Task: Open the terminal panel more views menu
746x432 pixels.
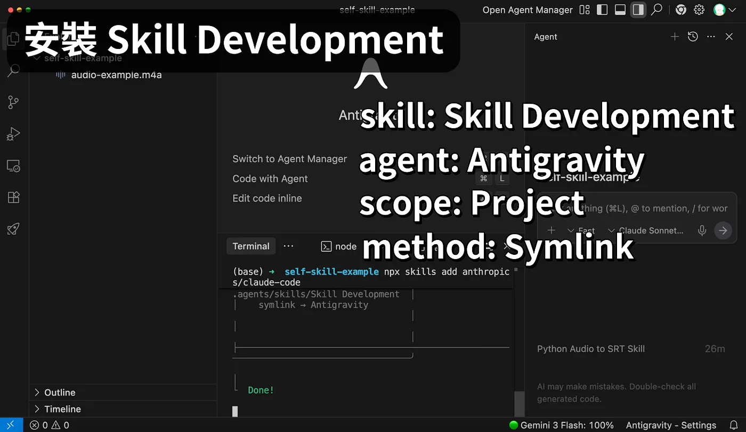Action: click(288, 246)
